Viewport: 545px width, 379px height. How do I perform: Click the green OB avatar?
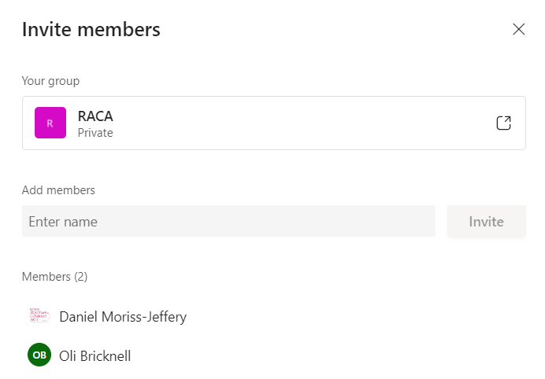[39, 355]
